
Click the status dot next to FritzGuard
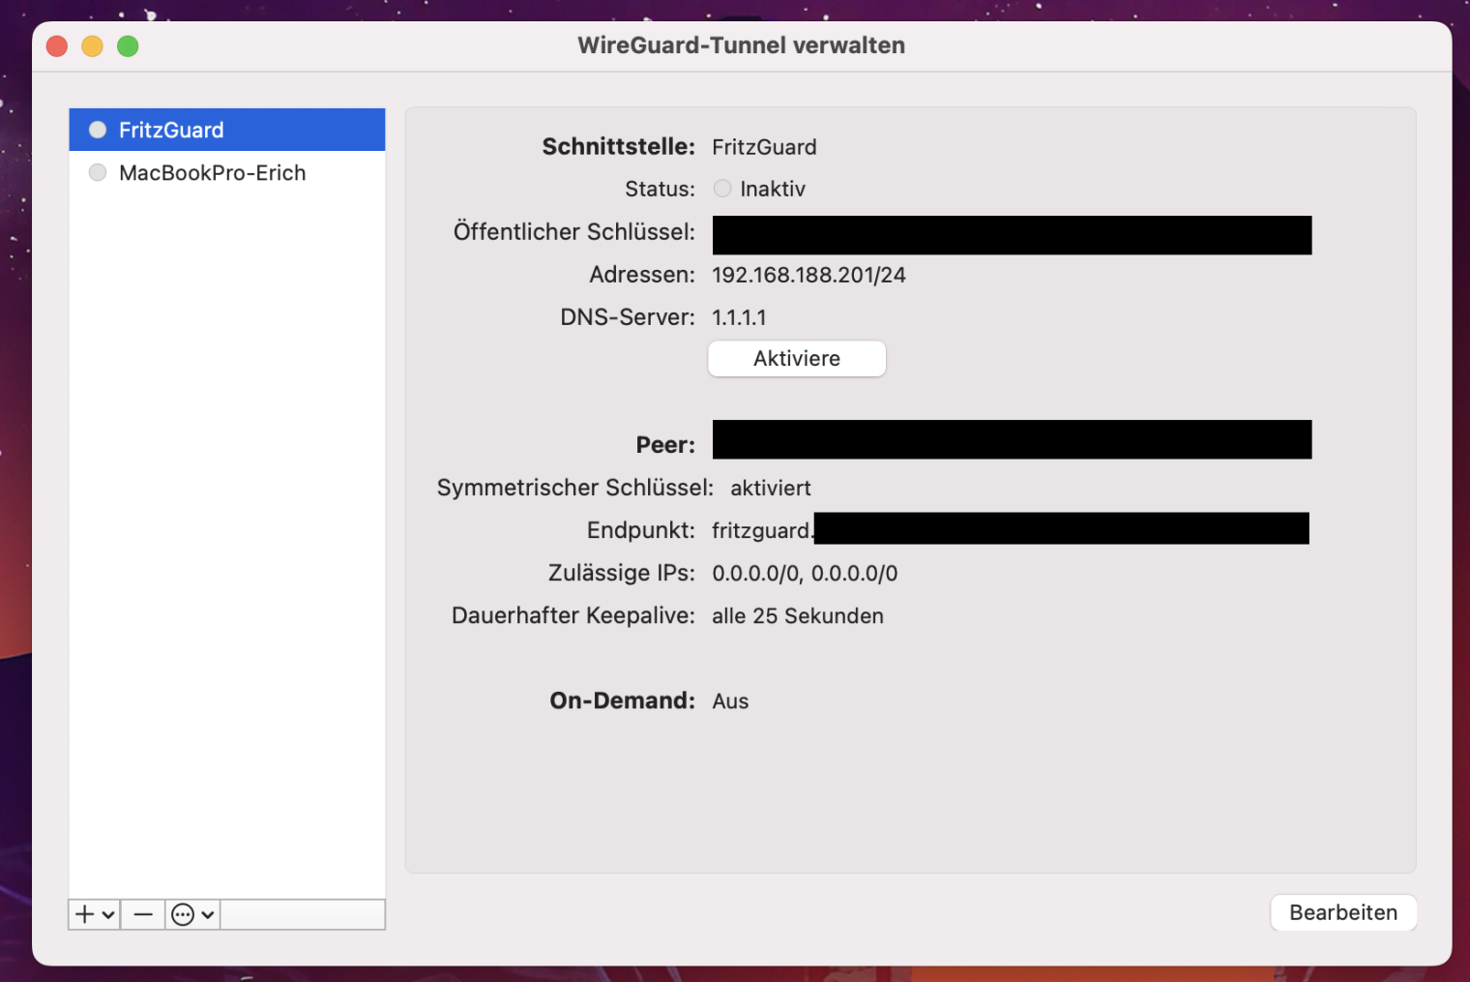point(98,130)
